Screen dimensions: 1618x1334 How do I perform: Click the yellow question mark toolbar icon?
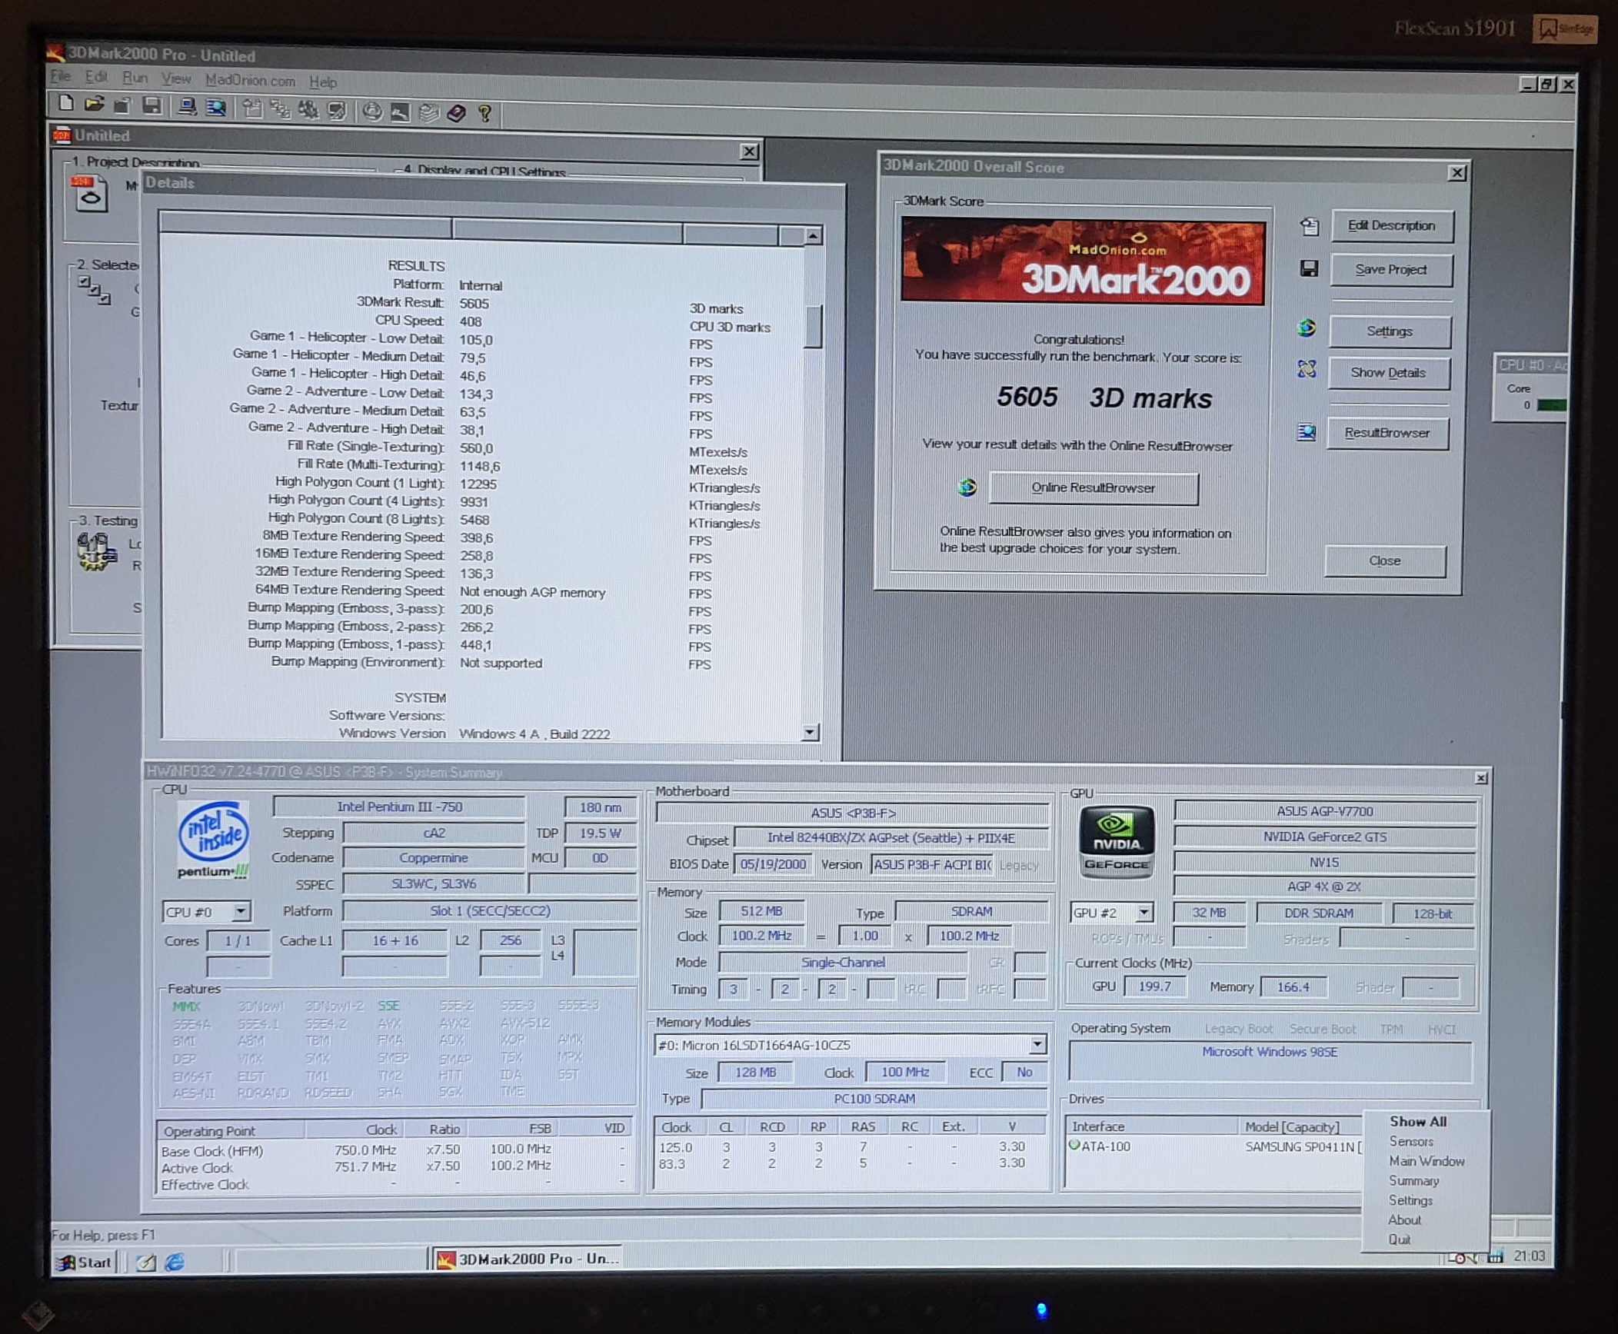pyautogui.click(x=484, y=115)
